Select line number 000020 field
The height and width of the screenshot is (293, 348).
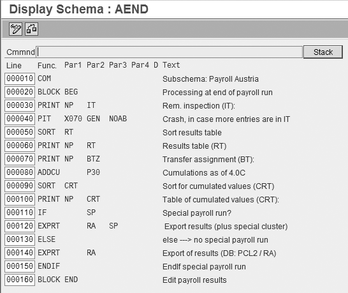pos(20,92)
